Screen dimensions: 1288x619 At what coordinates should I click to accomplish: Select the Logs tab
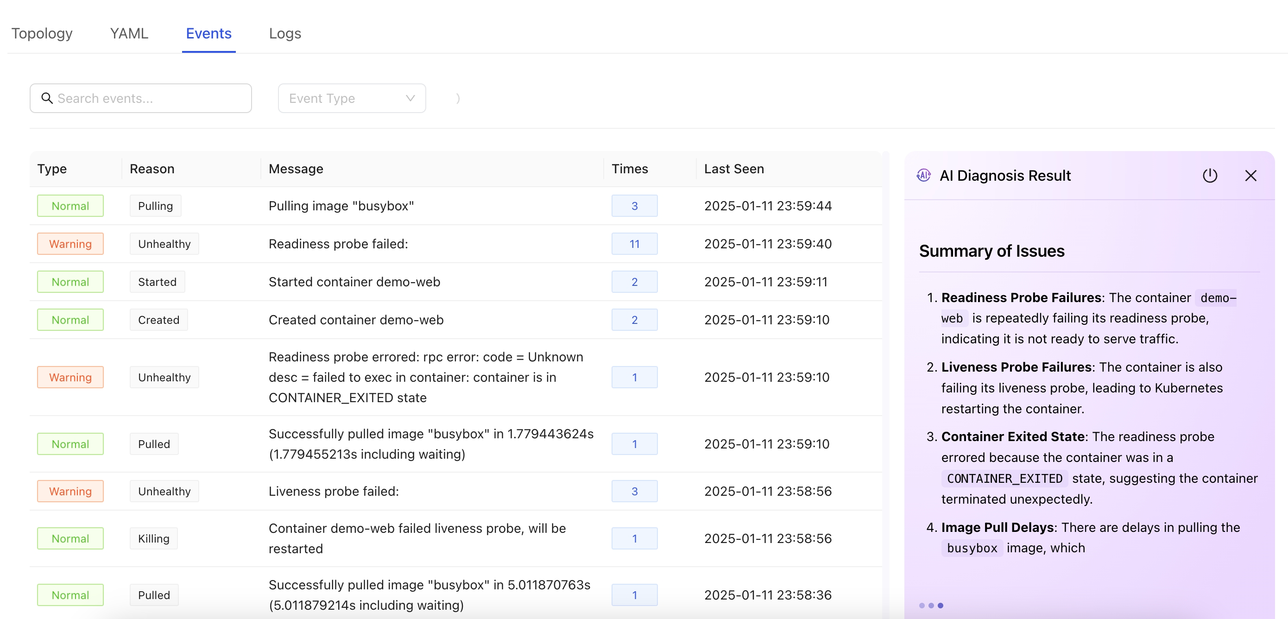[284, 33]
